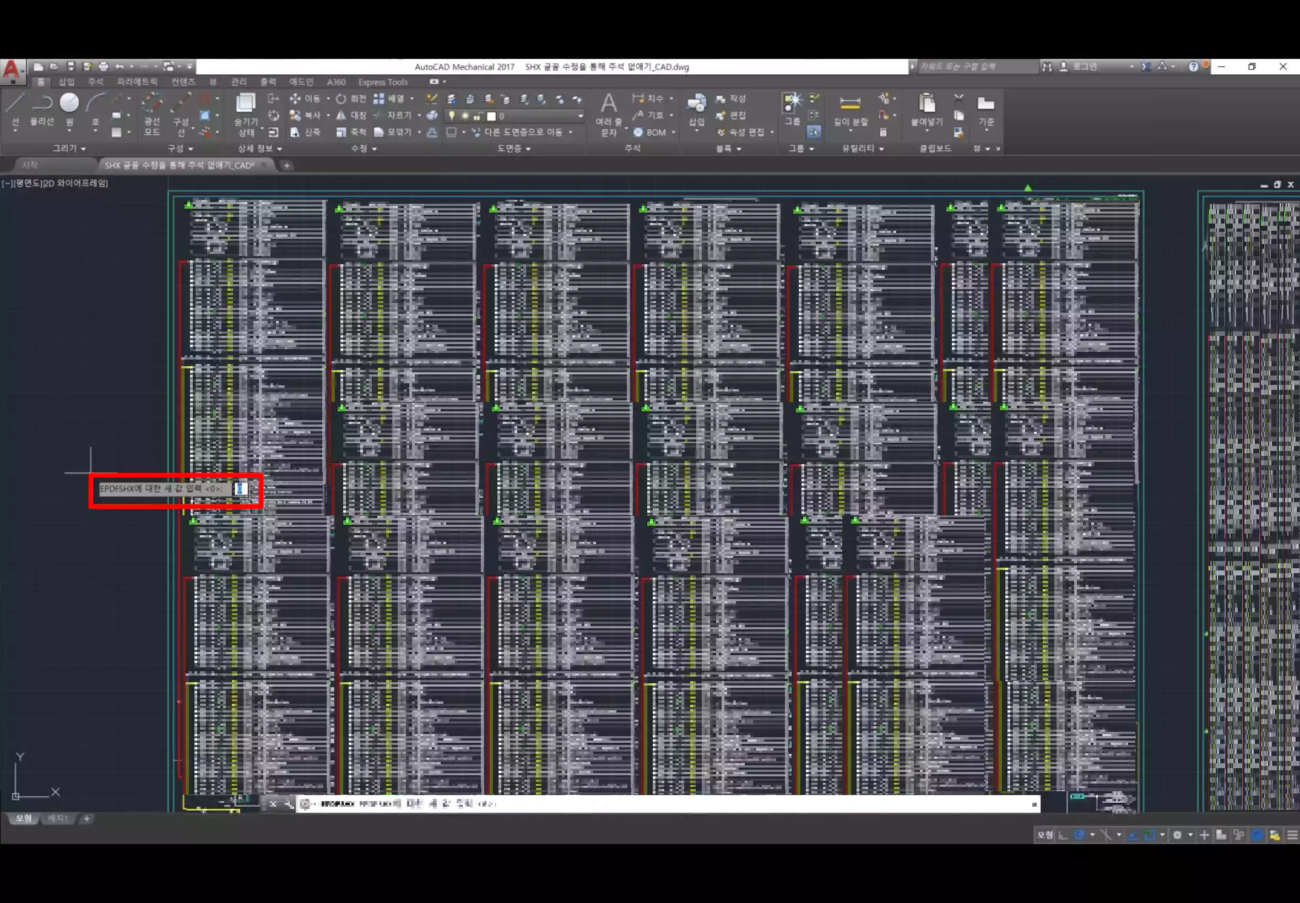The width and height of the screenshot is (1300, 903).
Task: Open the layer selection dropdown
Action: (x=580, y=116)
